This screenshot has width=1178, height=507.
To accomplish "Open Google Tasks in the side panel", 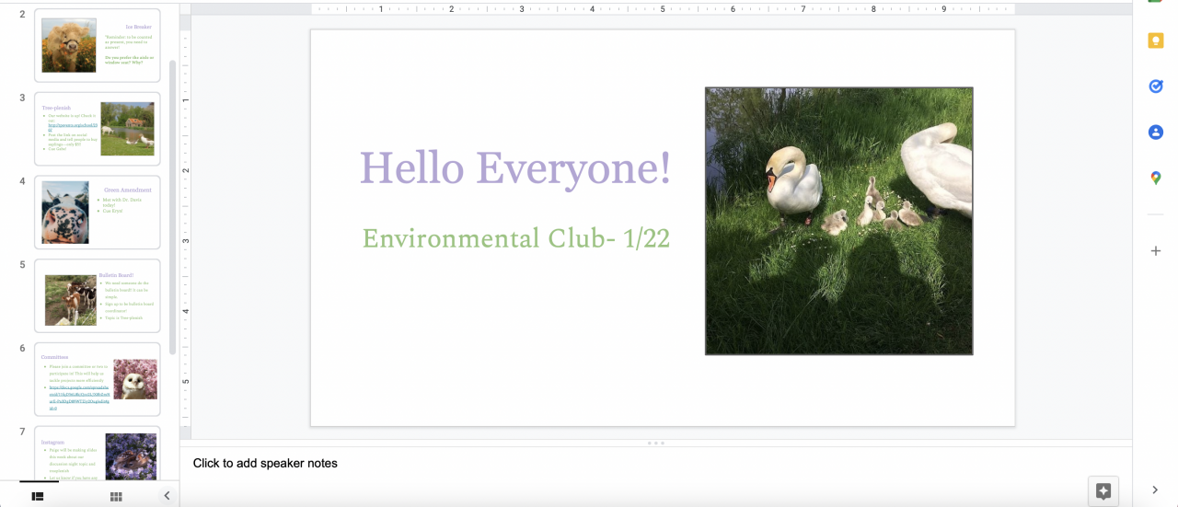I will click(x=1156, y=86).
